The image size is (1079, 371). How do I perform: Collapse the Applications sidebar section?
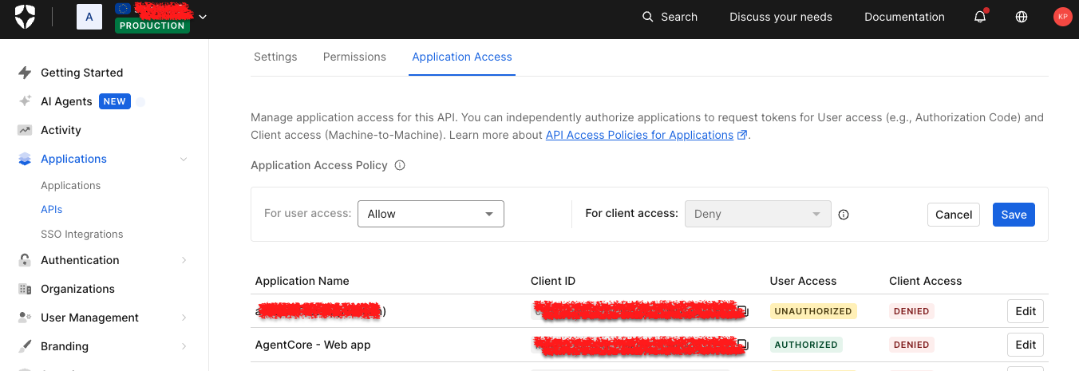[184, 159]
